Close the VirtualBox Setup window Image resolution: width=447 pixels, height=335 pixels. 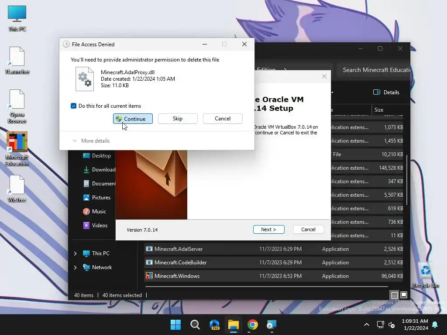pos(324,76)
